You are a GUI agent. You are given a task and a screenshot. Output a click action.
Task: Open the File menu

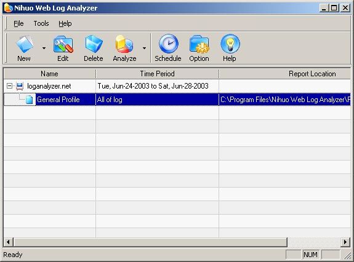pyautogui.click(x=18, y=23)
